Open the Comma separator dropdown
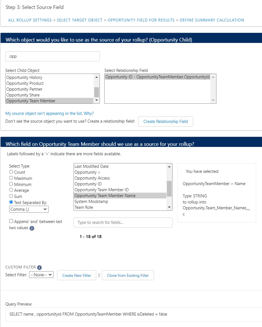The height and width of the screenshot is (327, 262). pos(29,209)
